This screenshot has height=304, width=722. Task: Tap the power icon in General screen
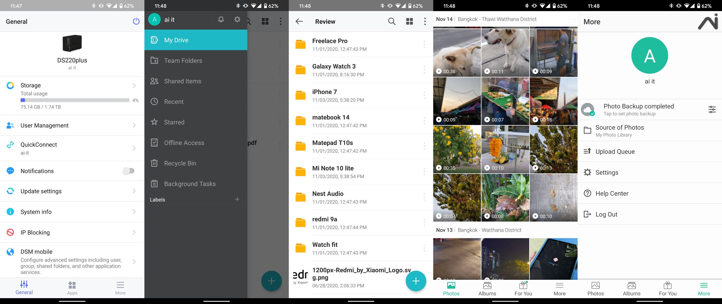[136, 21]
